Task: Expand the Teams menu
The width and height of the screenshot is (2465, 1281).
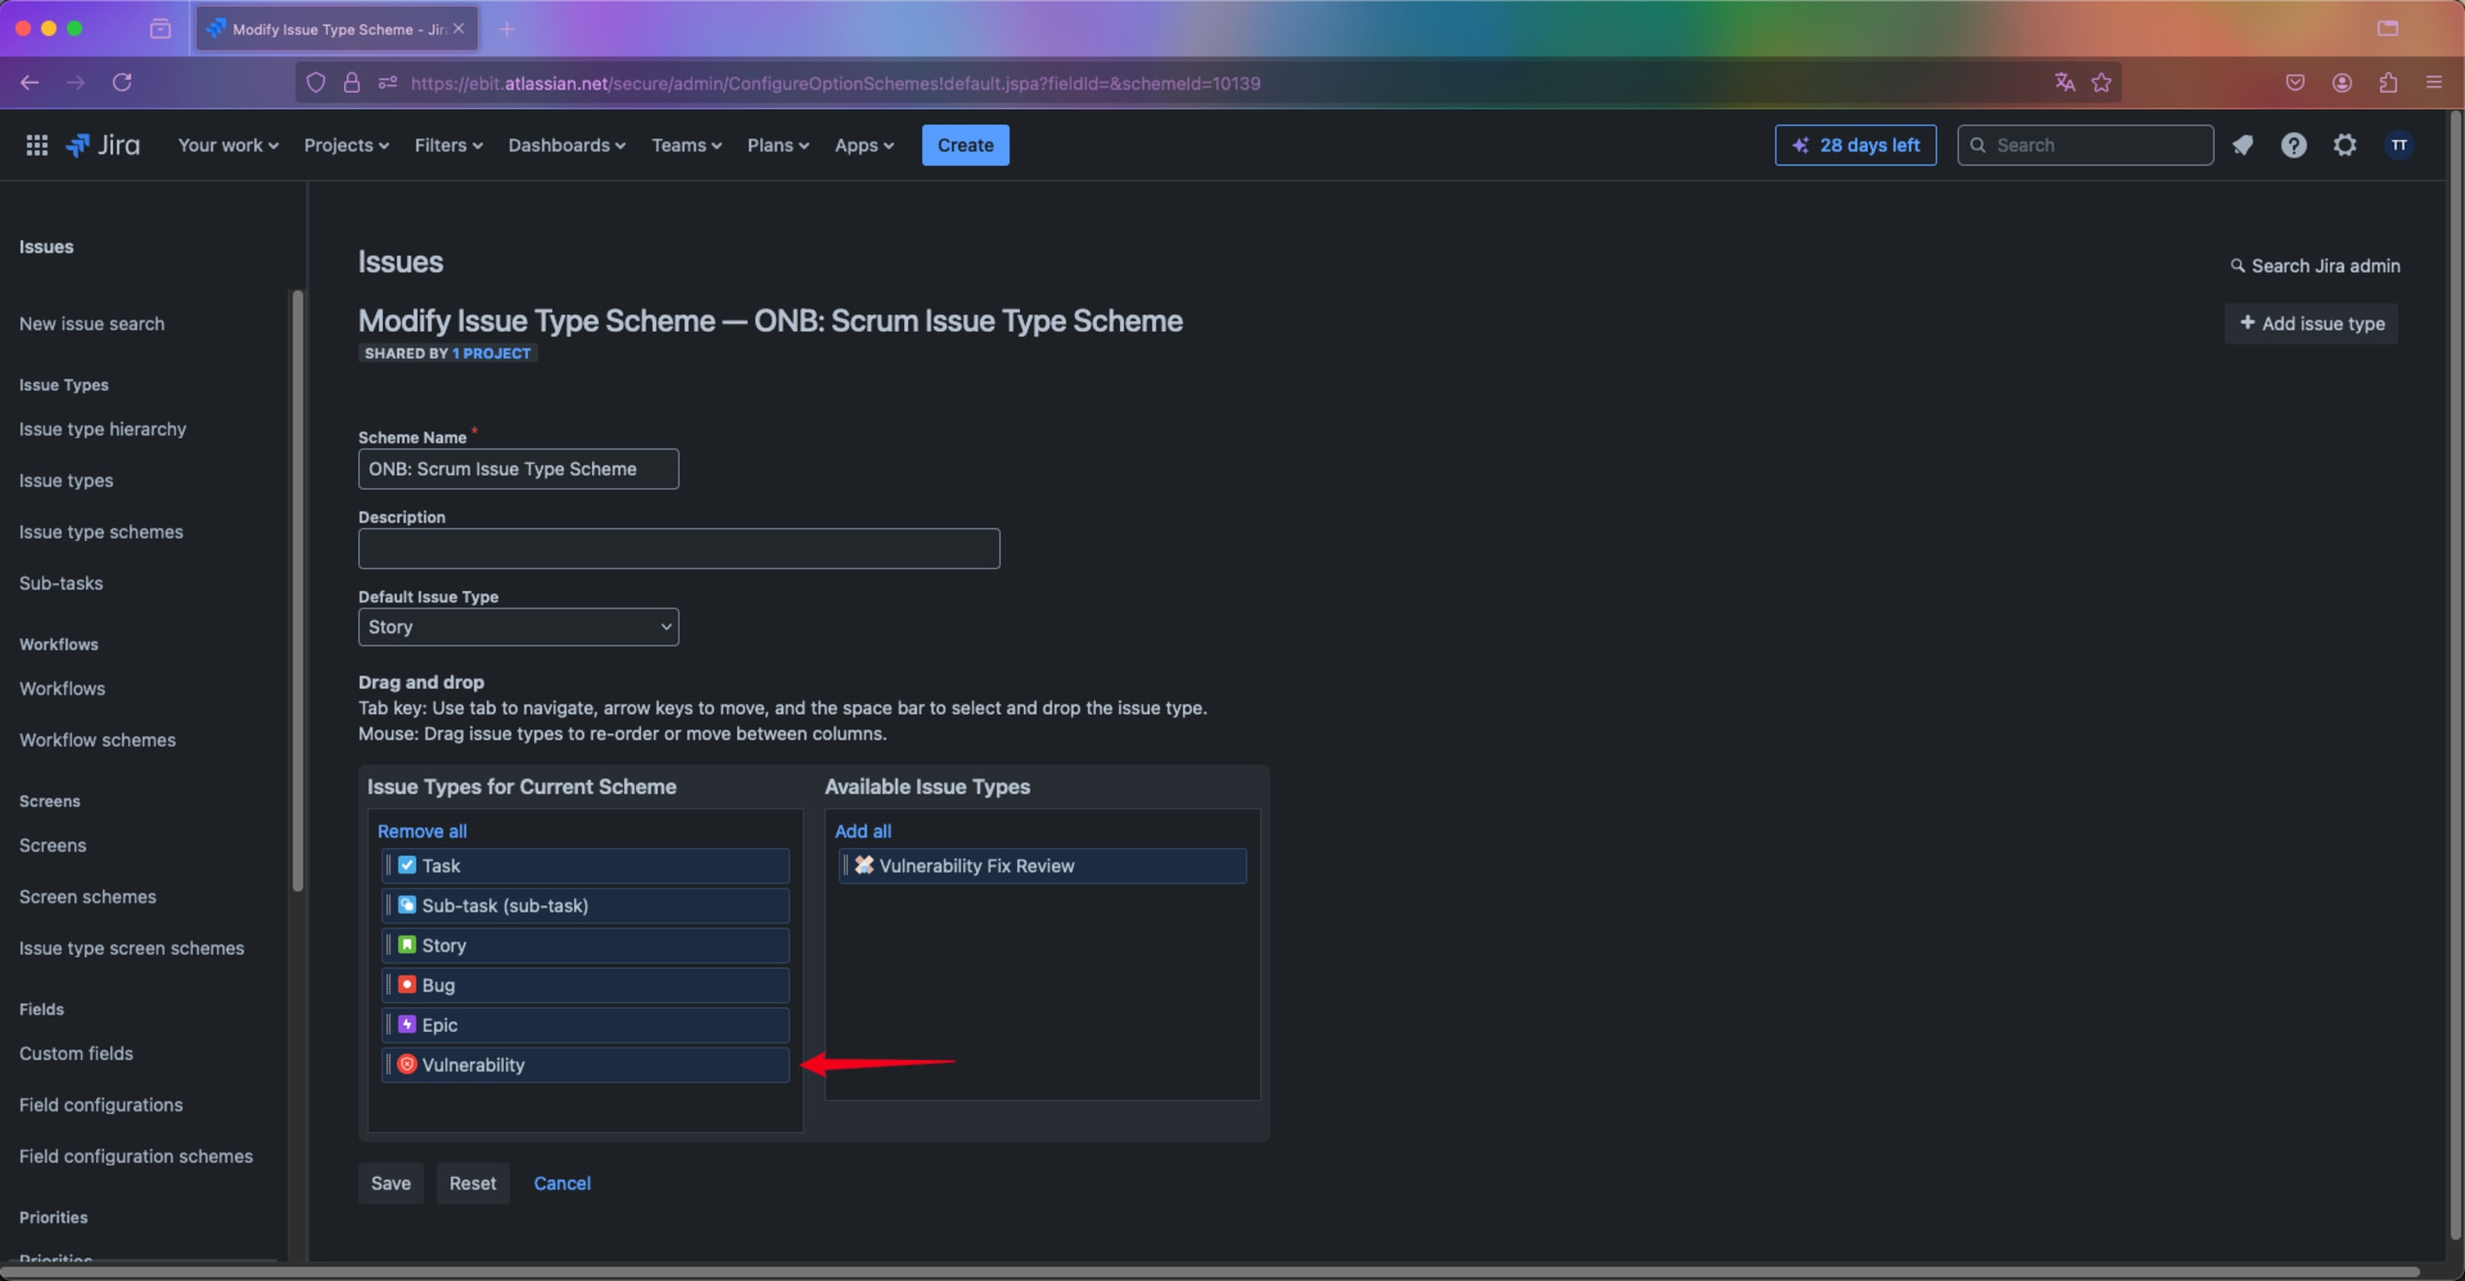Action: point(686,144)
